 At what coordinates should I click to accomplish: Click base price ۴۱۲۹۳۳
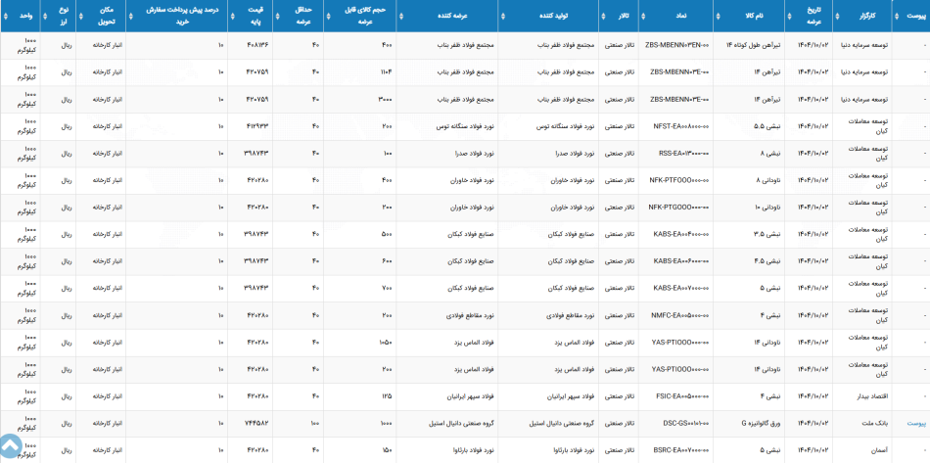pos(256,126)
